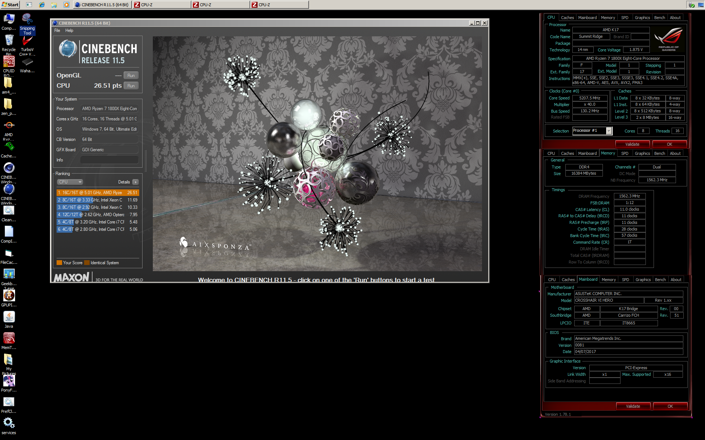
Task: Select the top-ranked 16C/16T AMD Ryzen result
Action: [98, 193]
